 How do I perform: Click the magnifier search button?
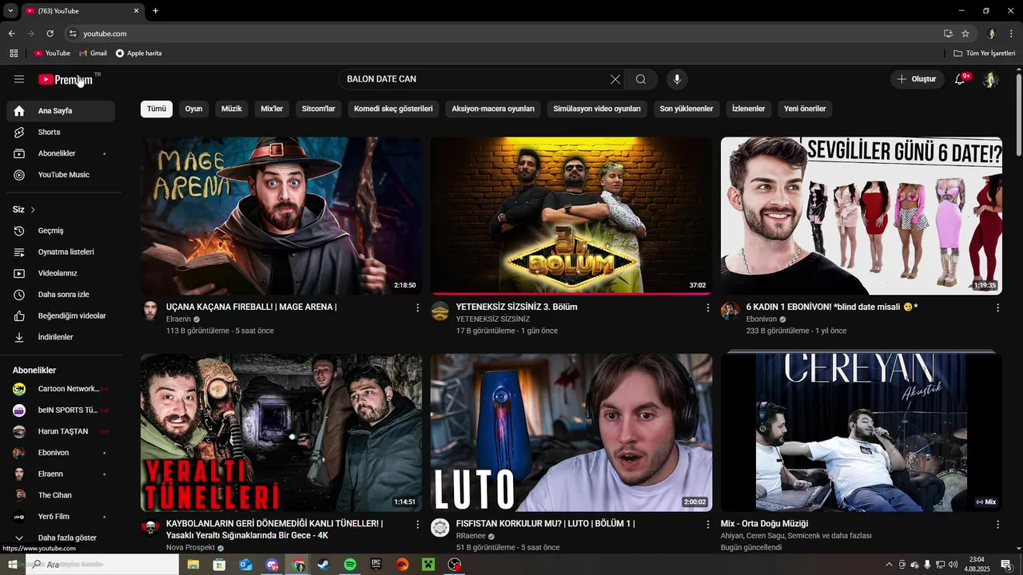(x=641, y=79)
